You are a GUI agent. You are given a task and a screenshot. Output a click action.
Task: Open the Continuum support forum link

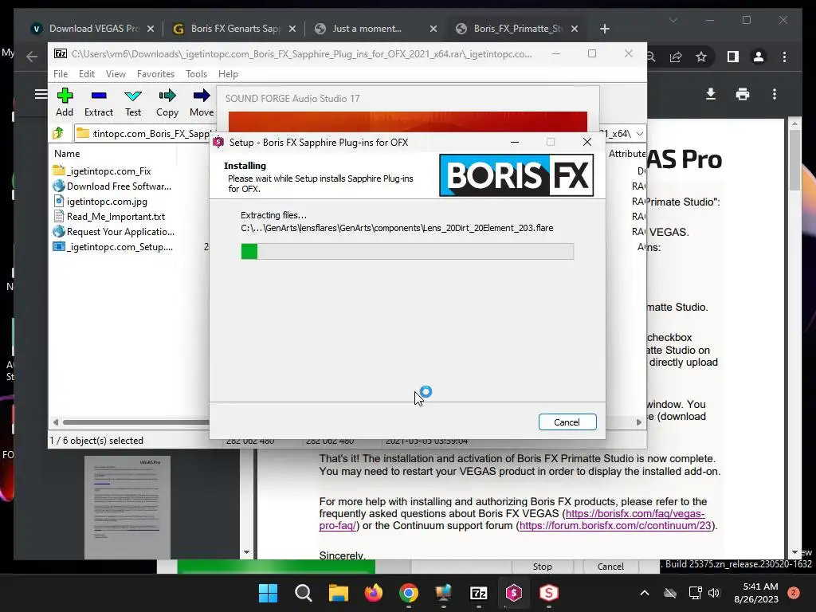[x=615, y=526]
